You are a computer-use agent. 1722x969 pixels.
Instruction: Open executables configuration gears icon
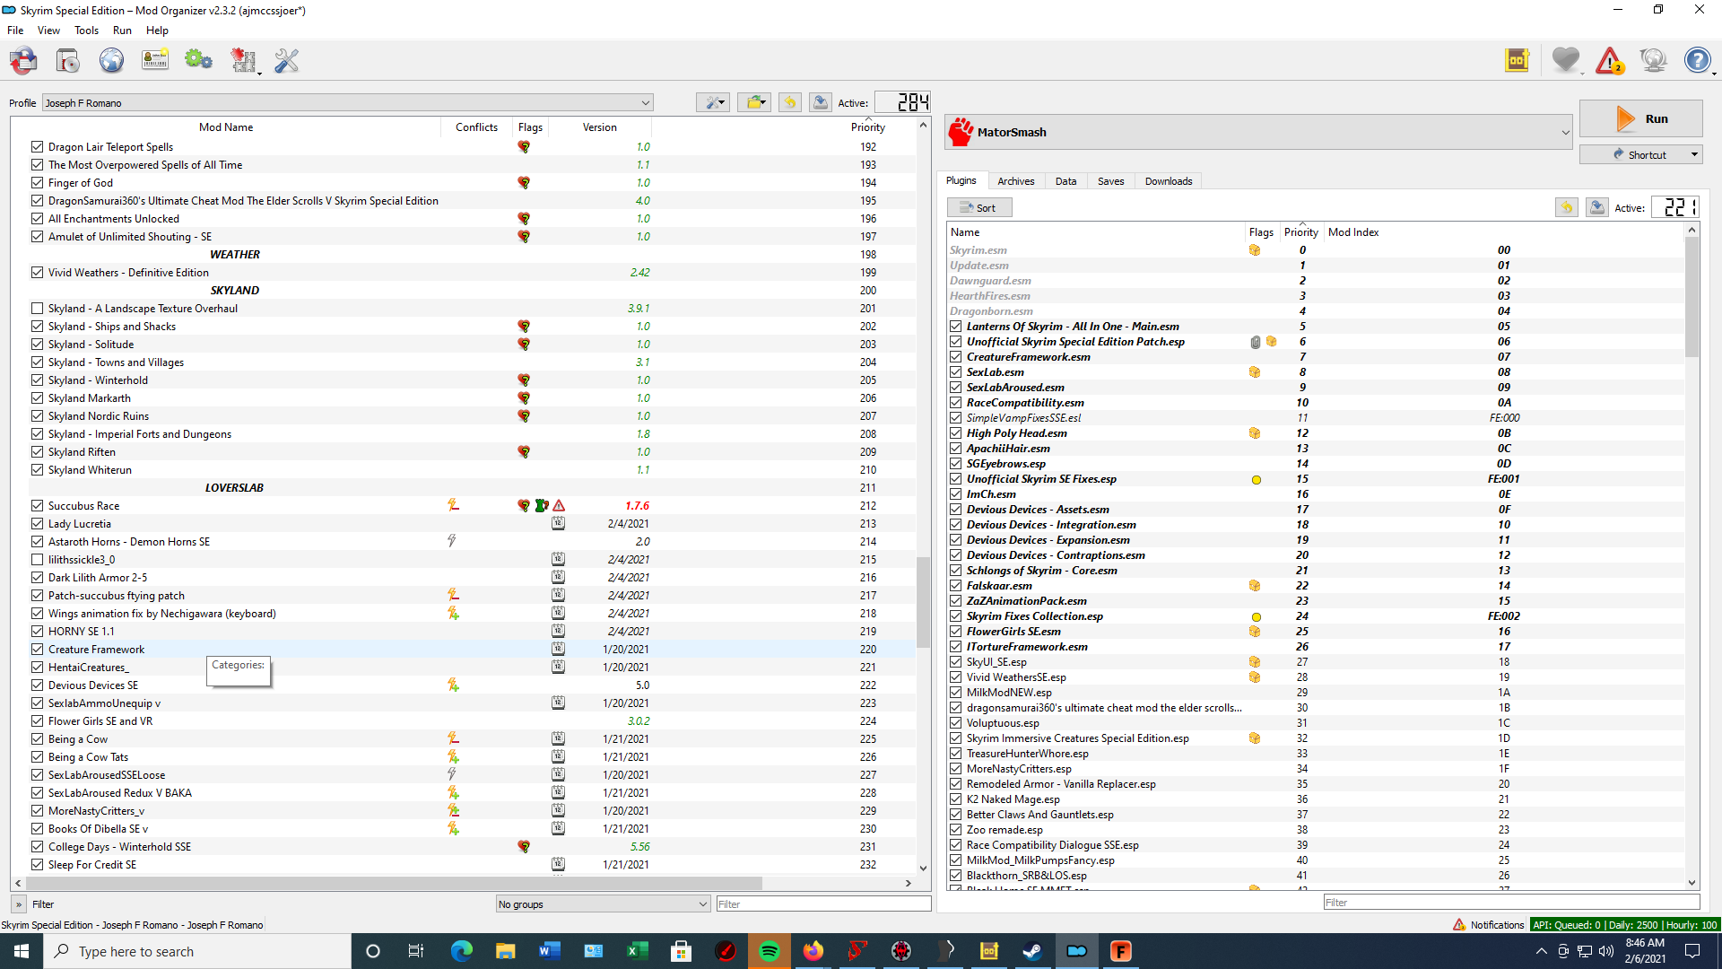coord(198,61)
